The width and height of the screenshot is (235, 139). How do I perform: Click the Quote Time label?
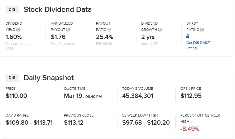click(x=74, y=89)
